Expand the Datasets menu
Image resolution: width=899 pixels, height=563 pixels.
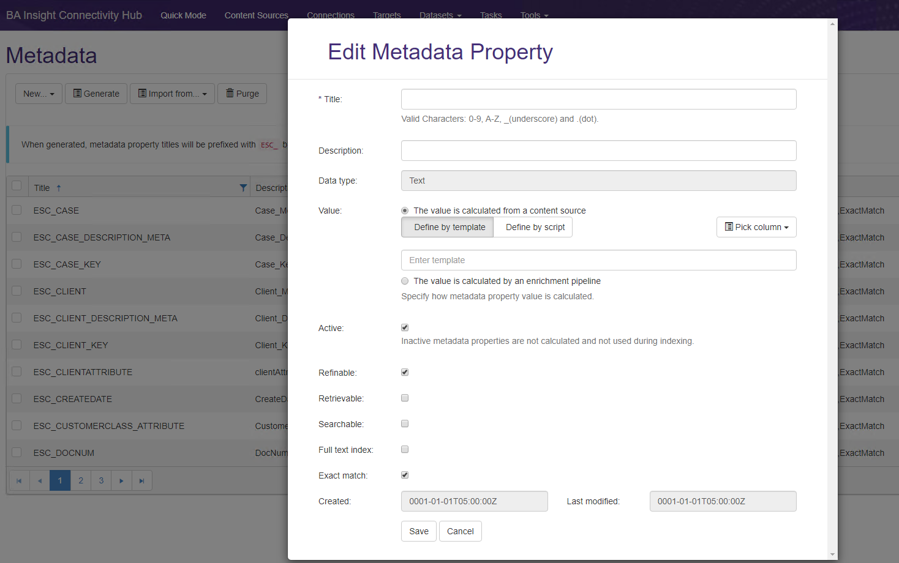click(440, 15)
